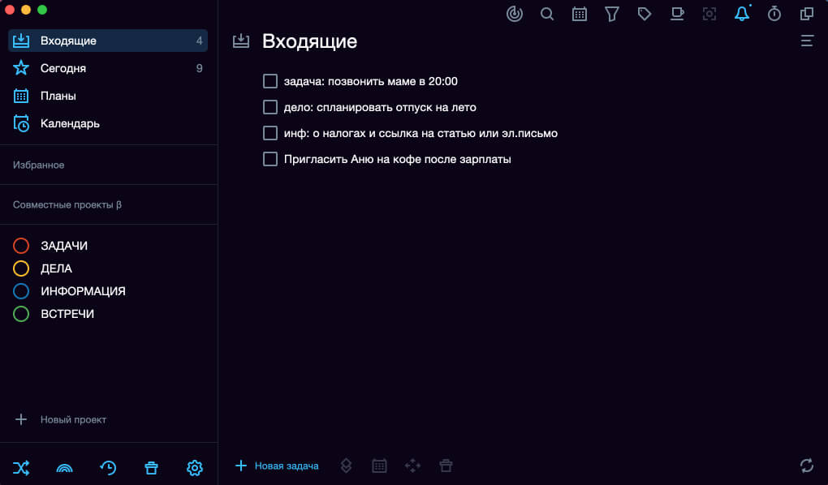Check the task 'инф: о налогах и ссылка'
This screenshot has height=485, width=828.
click(x=270, y=133)
